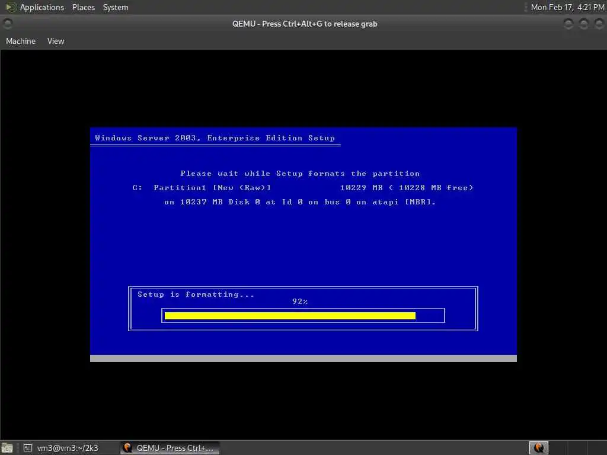Click the 92% progress percentage text
Viewport: 607px width, 455px height.
(x=300, y=302)
